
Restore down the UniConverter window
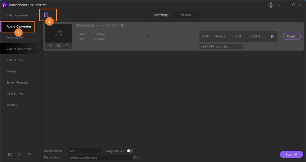tap(293, 5)
